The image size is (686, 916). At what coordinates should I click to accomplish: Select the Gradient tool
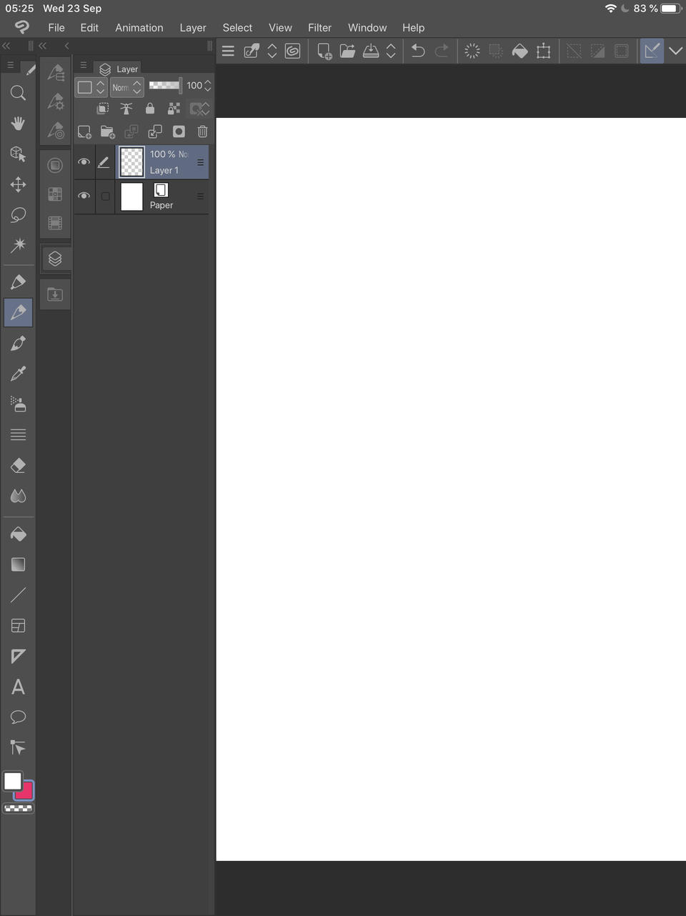19,564
